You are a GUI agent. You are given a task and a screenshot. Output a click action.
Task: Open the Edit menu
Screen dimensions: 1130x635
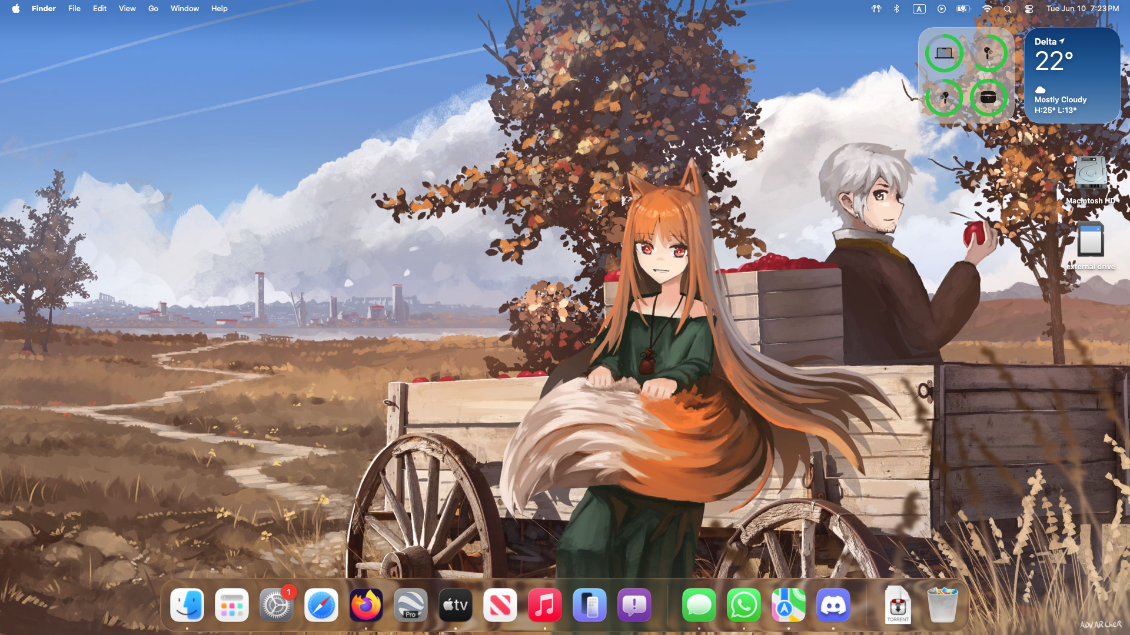click(99, 9)
